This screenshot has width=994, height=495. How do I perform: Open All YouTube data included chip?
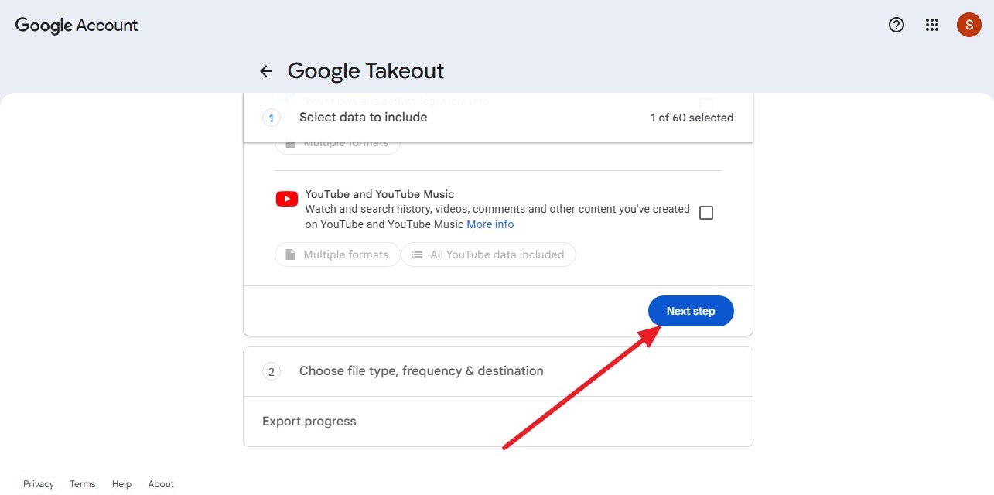(488, 254)
